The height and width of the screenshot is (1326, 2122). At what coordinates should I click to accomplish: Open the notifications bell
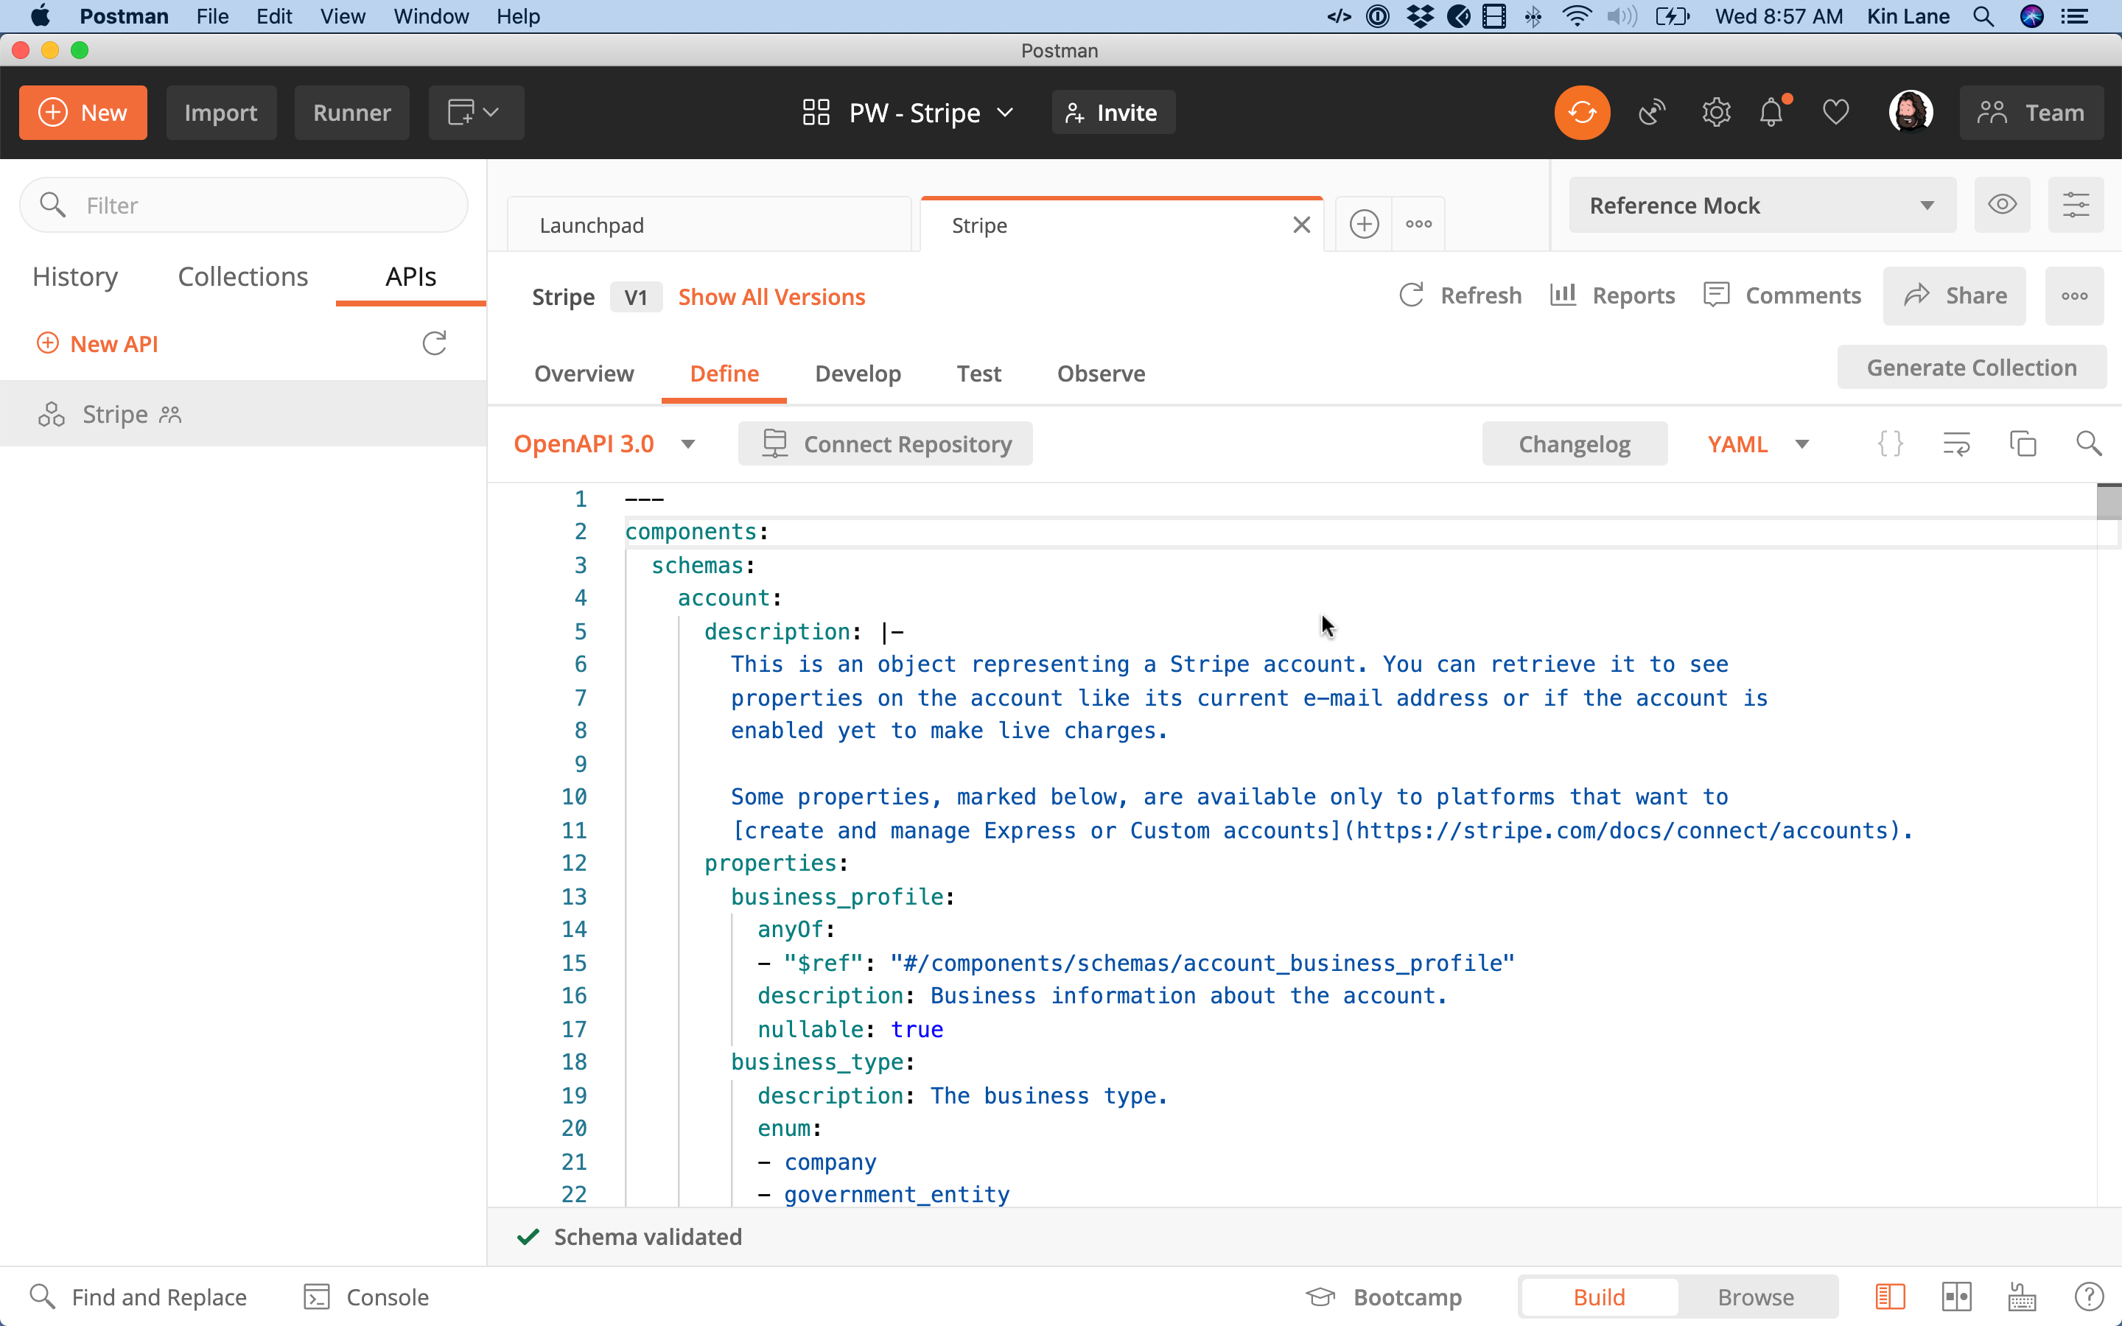(x=1772, y=112)
